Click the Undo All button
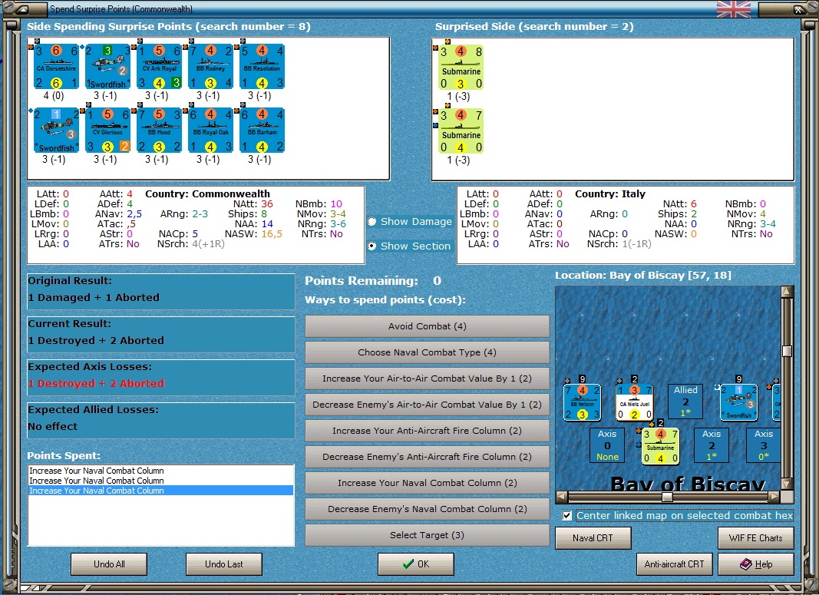This screenshot has width=819, height=595. pyautogui.click(x=109, y=564)
